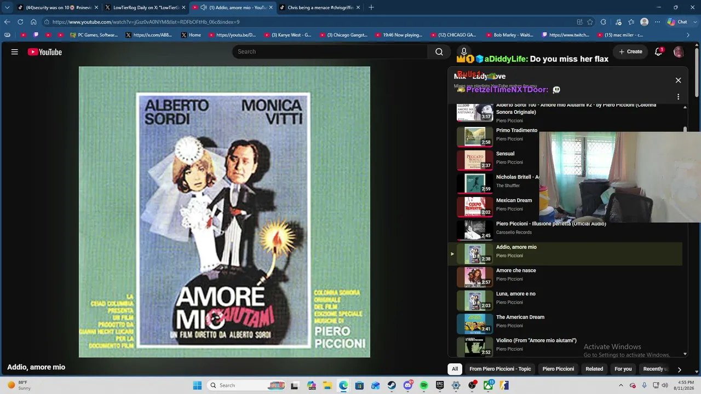Open the browser profile icon
Screen dimensions: 701x394
pyautogui.click(x=644, y=22)
